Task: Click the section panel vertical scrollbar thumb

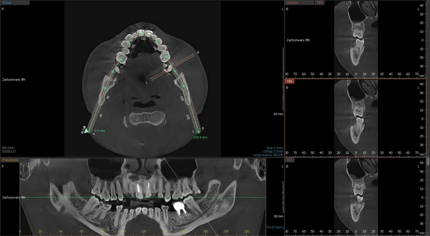Action: point(428,161)
